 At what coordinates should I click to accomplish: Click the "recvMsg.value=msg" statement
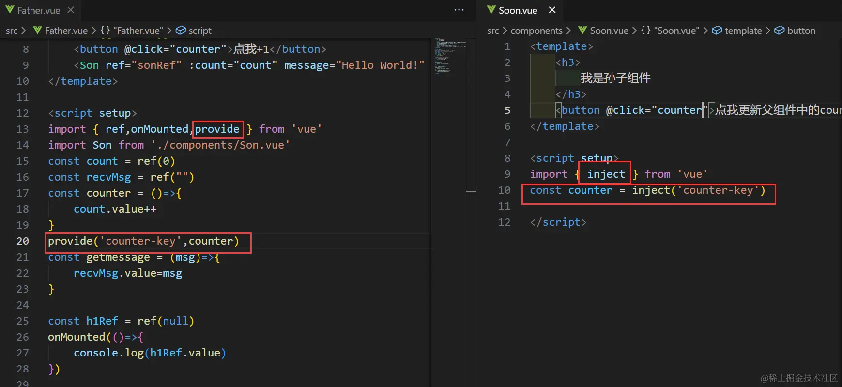click(x=128, y=273)
